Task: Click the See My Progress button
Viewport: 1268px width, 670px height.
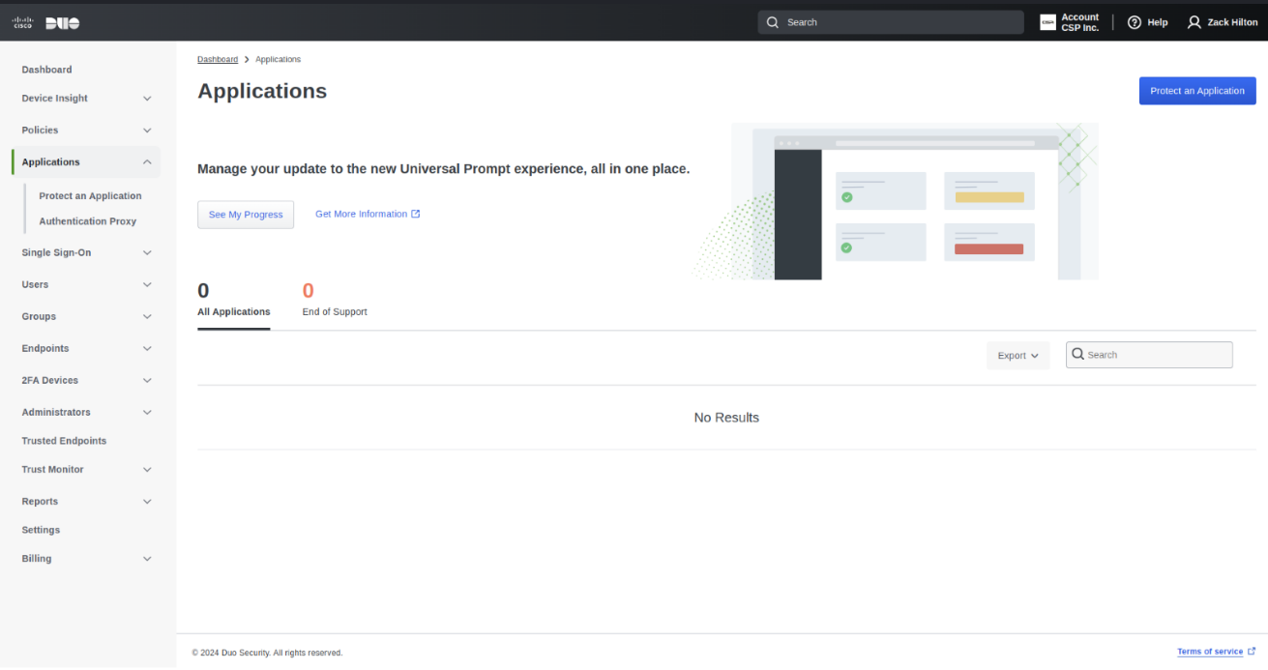Action: 246,215
